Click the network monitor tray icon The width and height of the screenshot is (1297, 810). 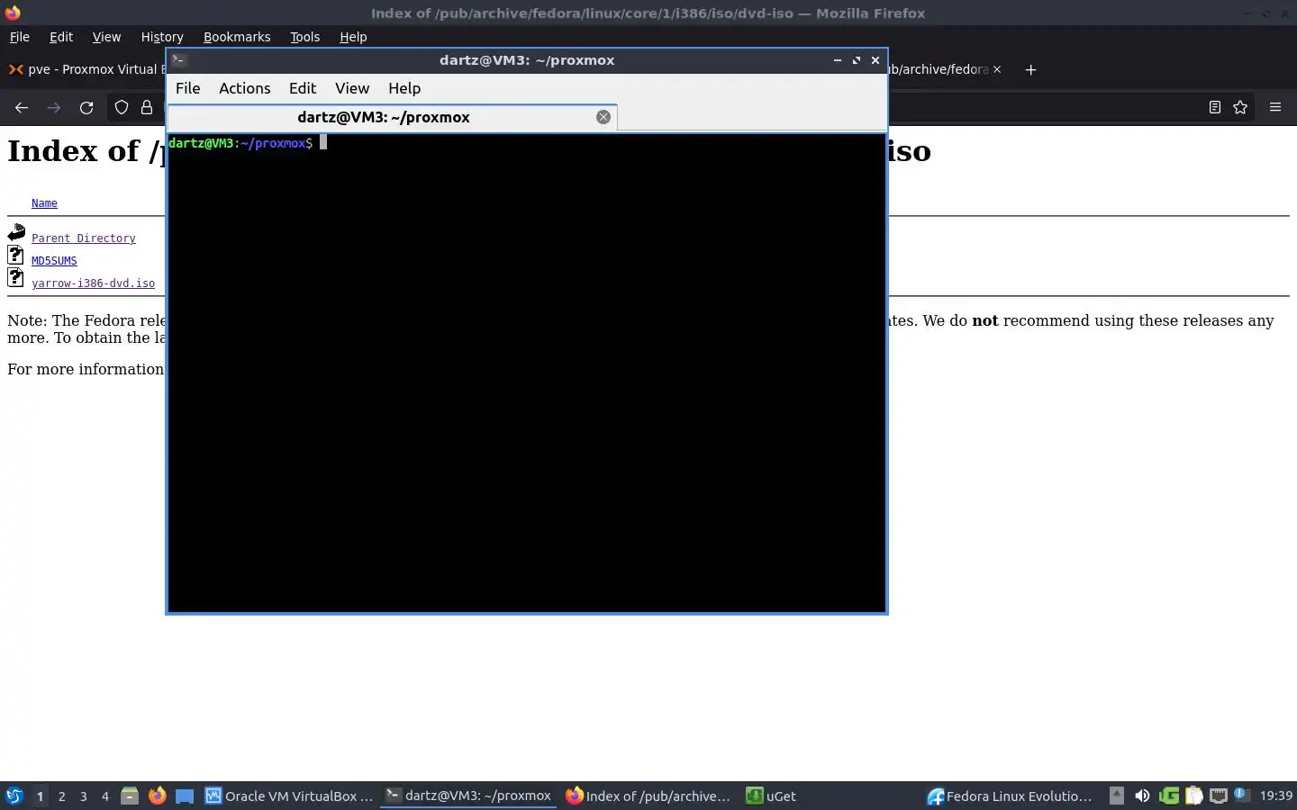1219,796
